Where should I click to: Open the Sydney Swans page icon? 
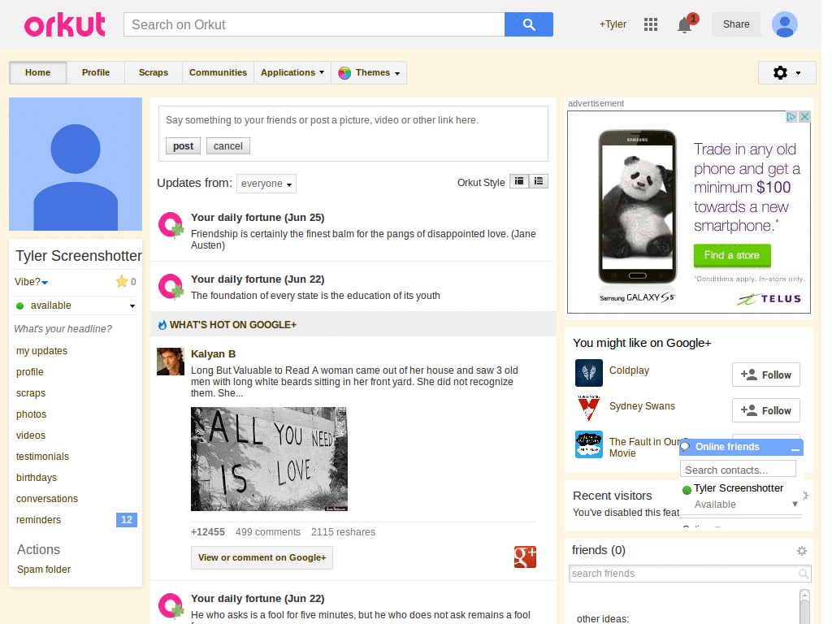(x=588, y=408)
